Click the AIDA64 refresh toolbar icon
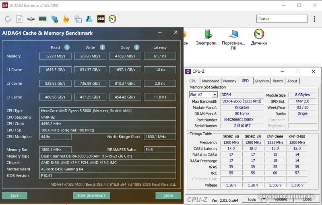The image size is (322, 205). tap(8, 19)
